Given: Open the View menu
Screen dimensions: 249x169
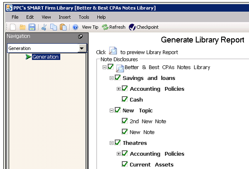Looking at the screenshot, I should point(46,17).
